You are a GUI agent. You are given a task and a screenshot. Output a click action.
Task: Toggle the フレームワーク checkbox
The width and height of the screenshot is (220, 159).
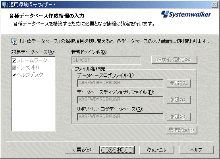14,60
